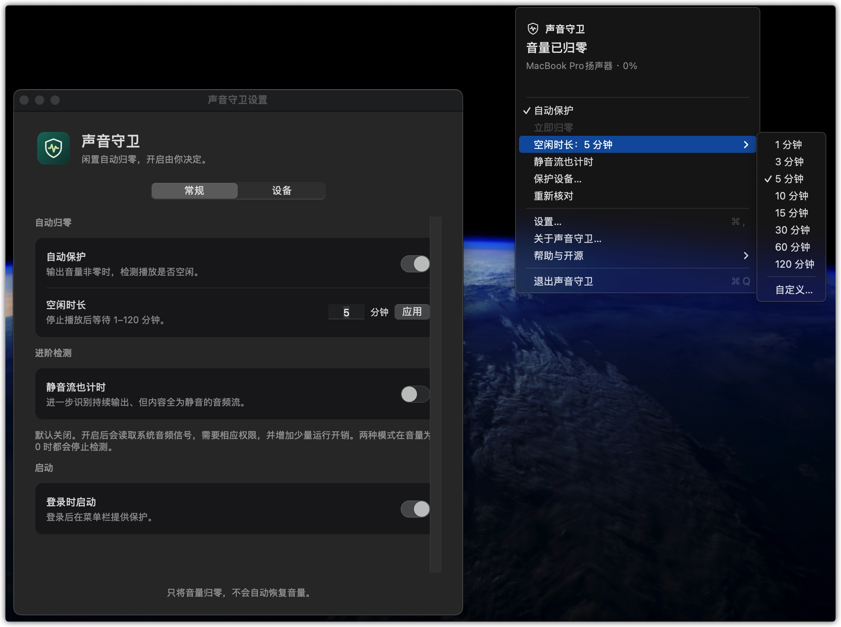Choose 30 分钟 idle duration

pyautogui.click(x=791, y=230)
